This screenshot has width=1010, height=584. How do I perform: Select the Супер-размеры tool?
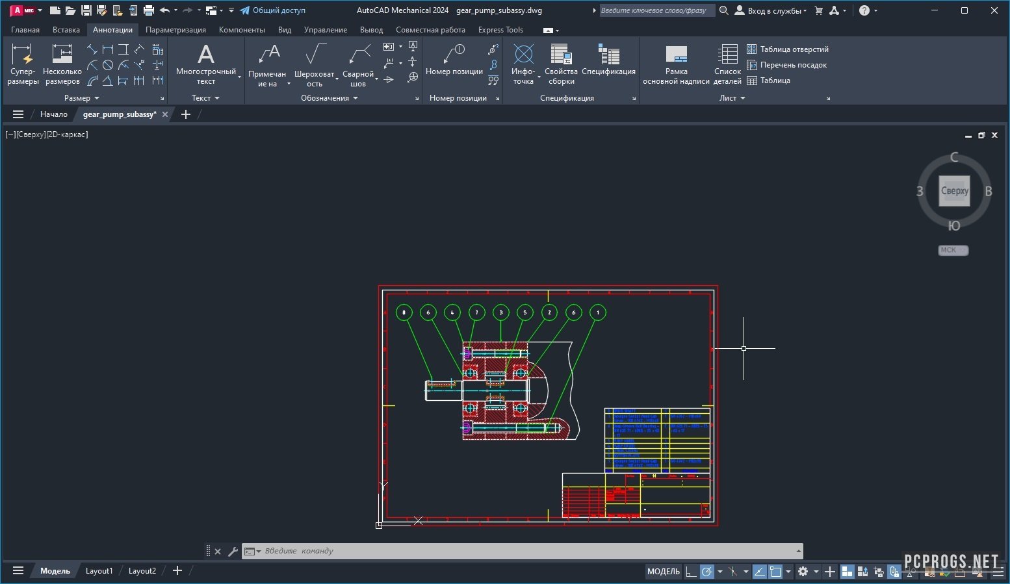23,63
